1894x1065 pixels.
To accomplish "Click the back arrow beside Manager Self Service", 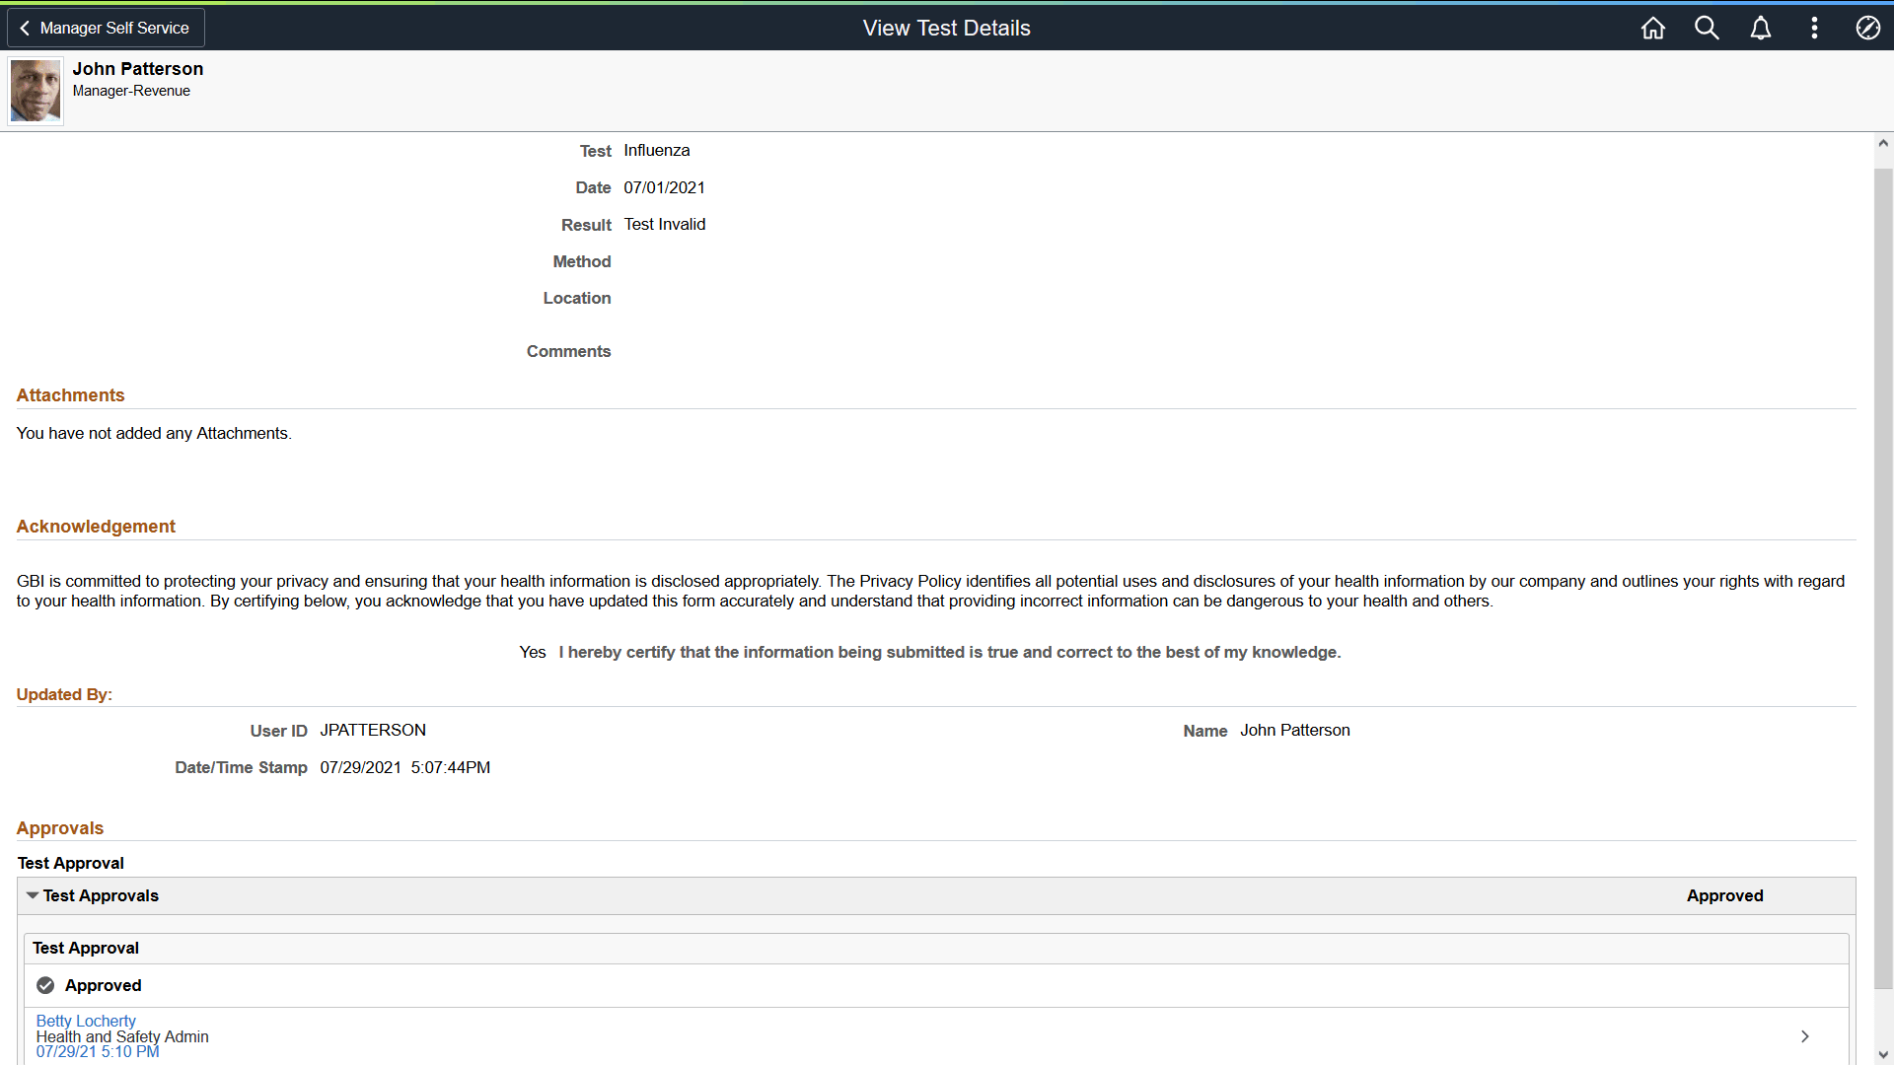I will (25, 28).
